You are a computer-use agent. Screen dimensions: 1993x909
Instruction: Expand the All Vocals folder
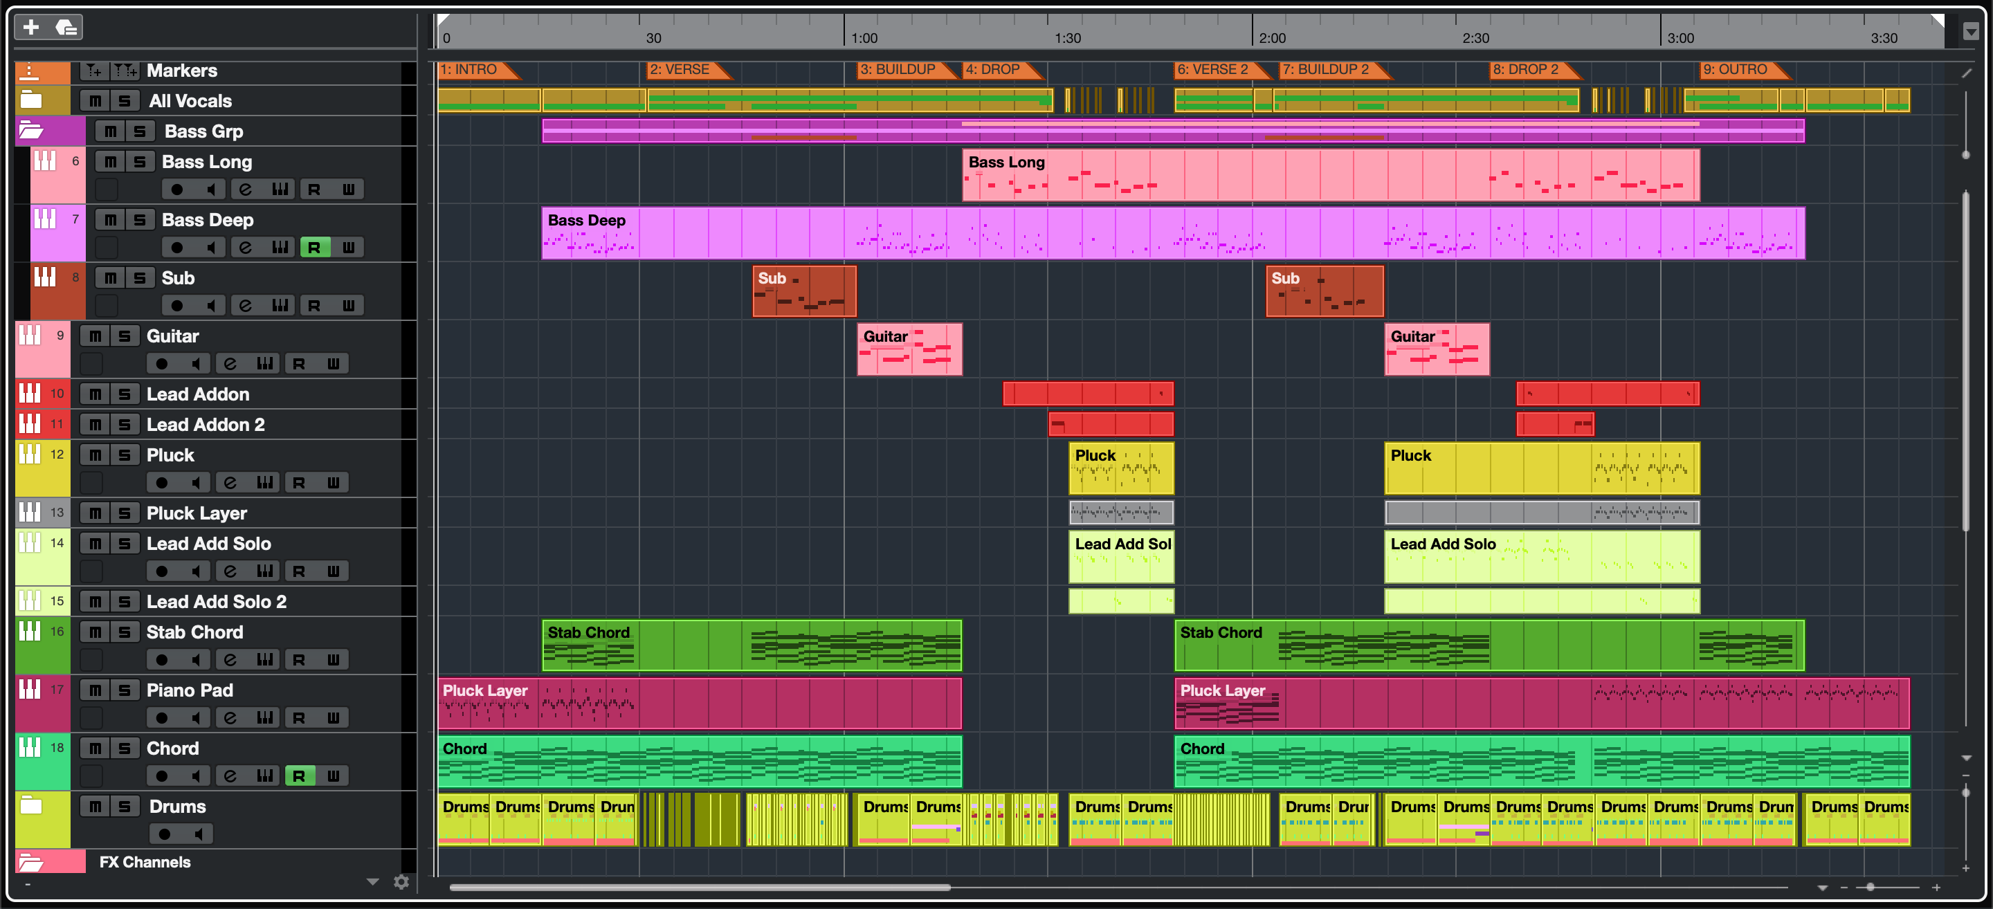point(31,100)
